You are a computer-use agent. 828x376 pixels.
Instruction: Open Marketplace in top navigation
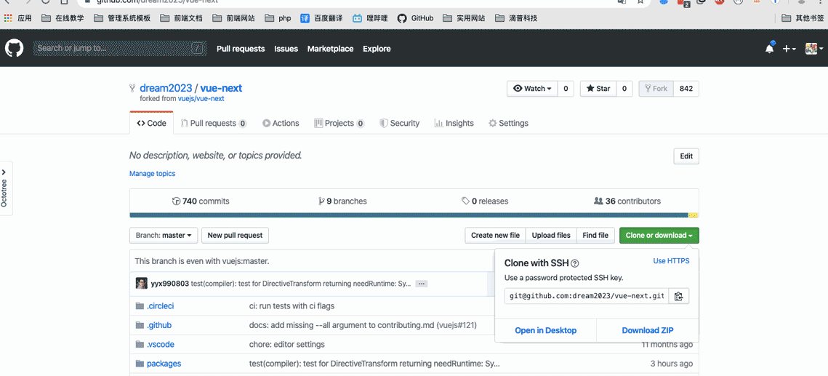pyautogui.click(x=331, y=49)
